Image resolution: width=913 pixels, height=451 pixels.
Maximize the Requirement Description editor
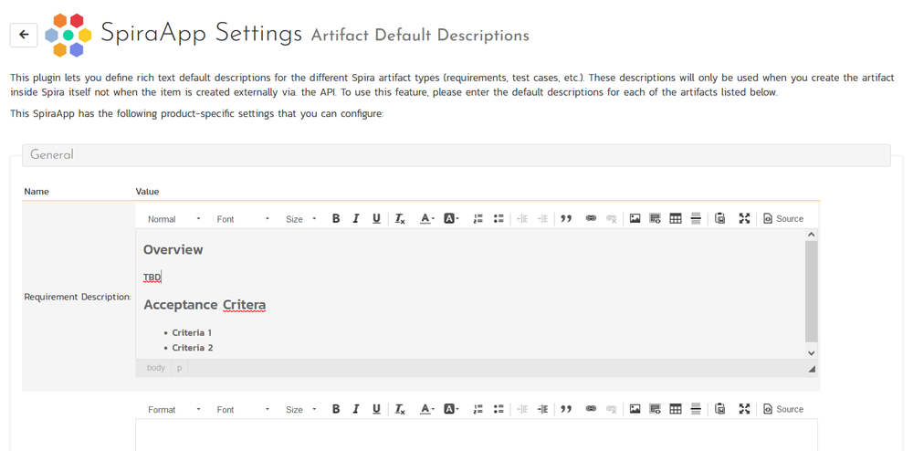[744, 219]
